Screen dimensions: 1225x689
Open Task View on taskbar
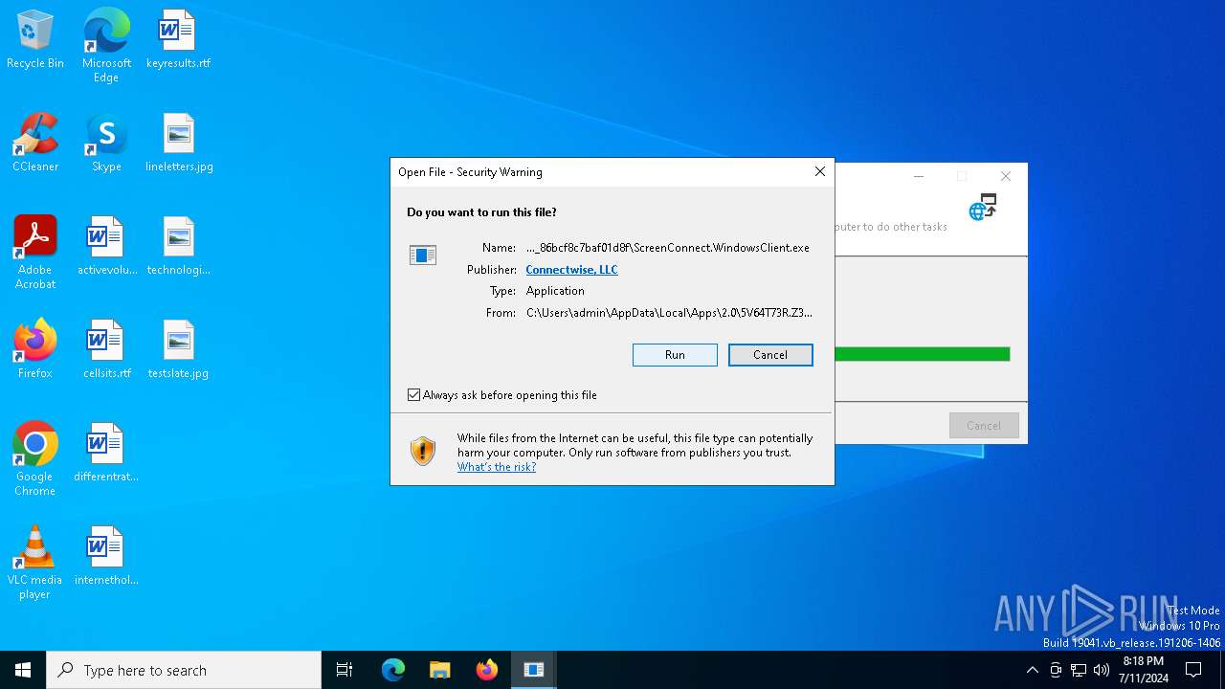point(345,670)
